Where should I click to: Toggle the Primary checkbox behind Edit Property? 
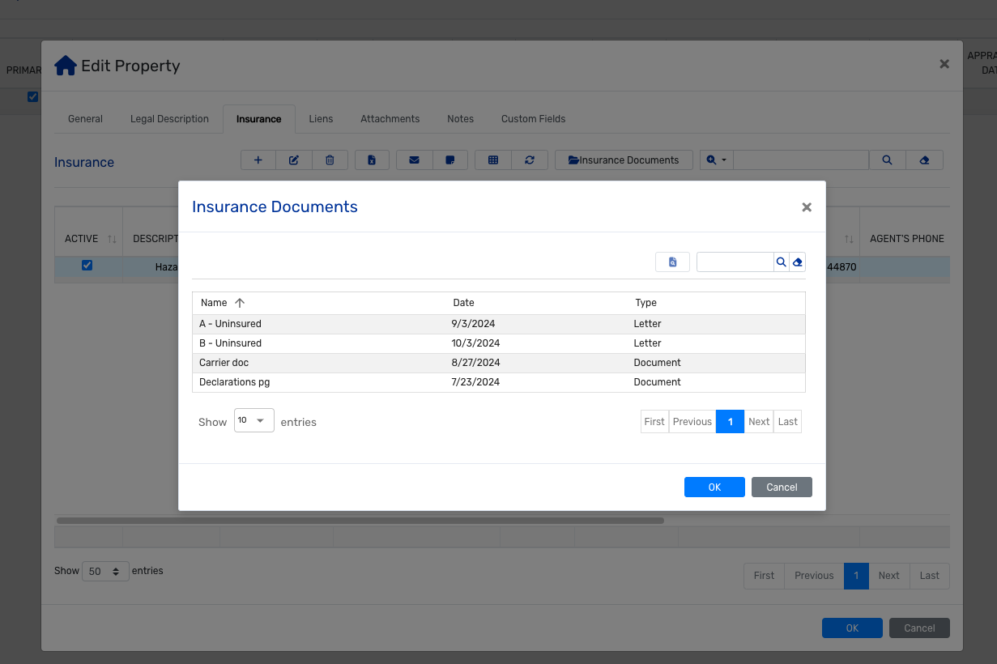pos(32,97)
